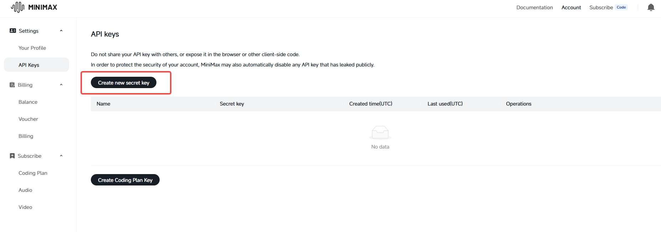
Task: Click the Secret key column header
Action: pyautogui.click(x=232, y=104)
